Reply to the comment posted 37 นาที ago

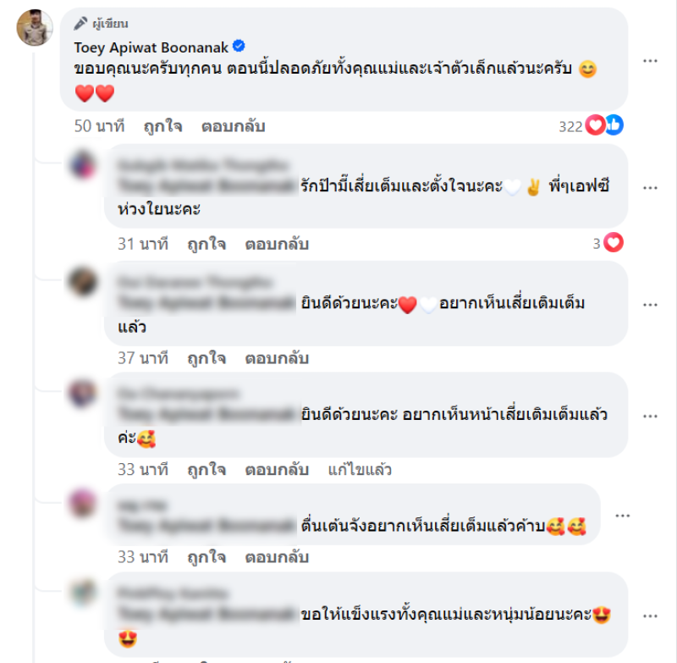(x=277, y=358)
